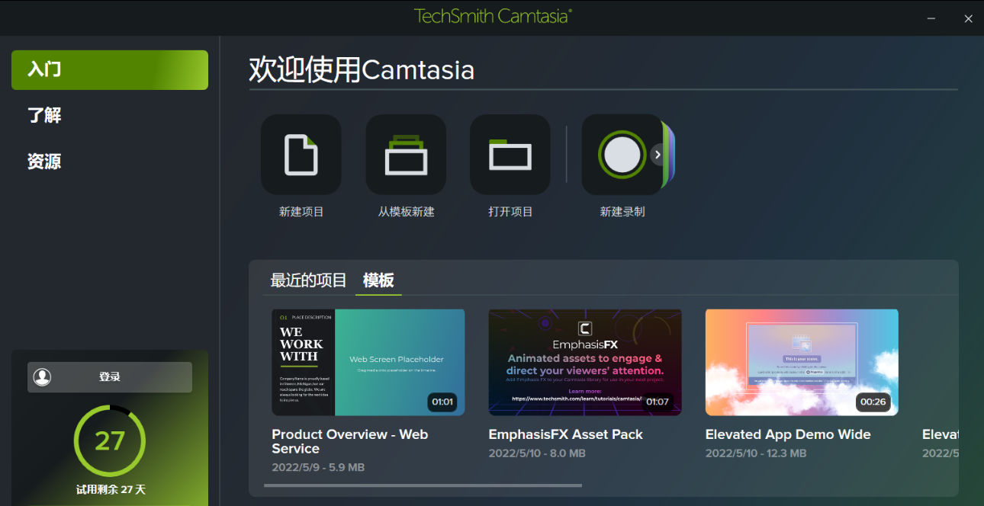984x506 pixels.
Task: Open the 了解 sidebar section
Action: 44,116
